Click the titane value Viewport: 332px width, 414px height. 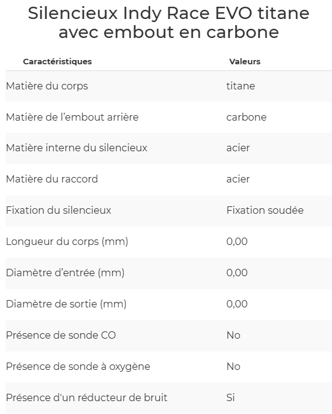pyautogui.click(x=241, y=86)
